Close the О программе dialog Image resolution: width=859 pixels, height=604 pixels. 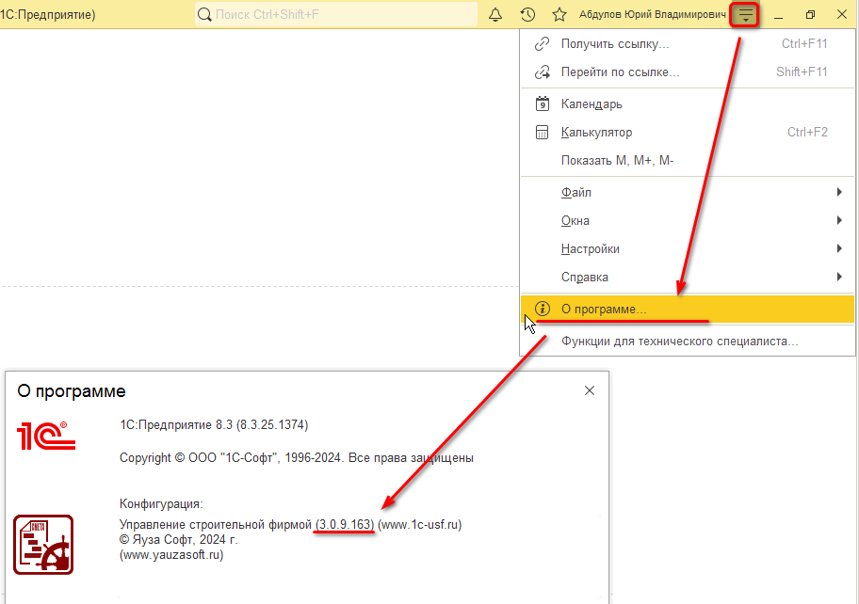point(590,390)
